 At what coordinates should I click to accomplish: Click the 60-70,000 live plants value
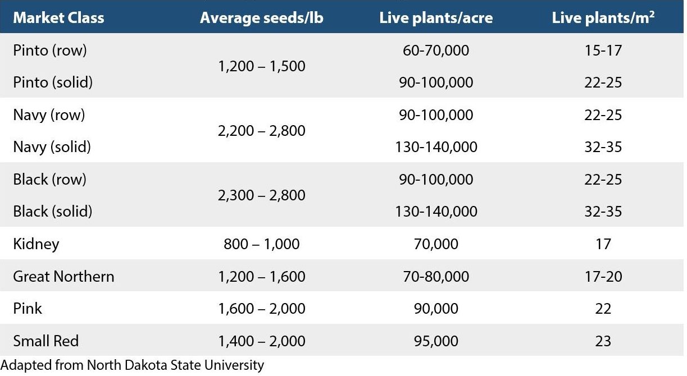point(436,51)
